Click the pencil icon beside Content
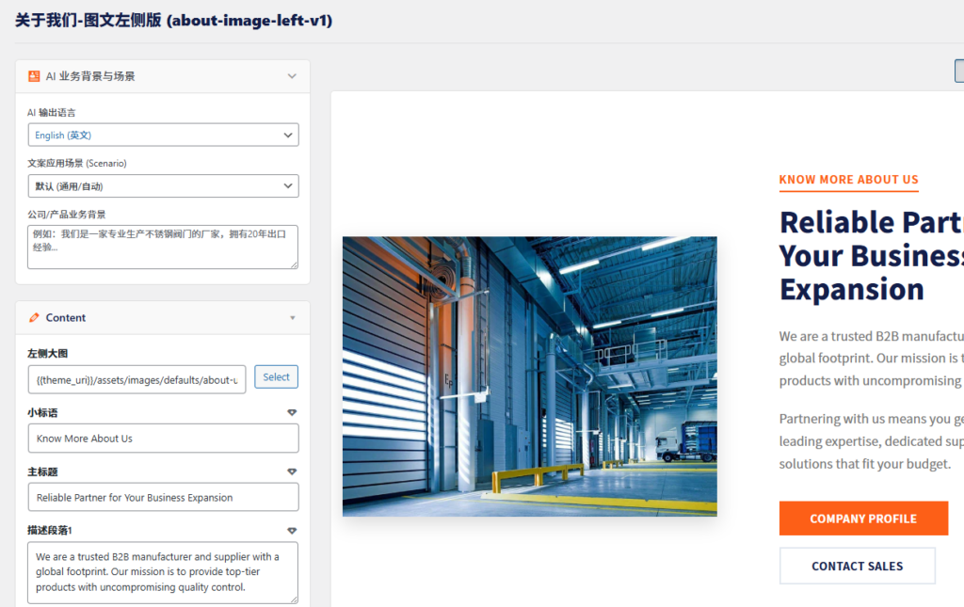This screenshot has height=607, width=964. coord(34,318)
